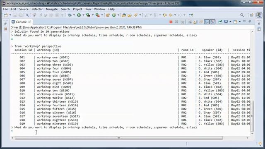Screen dimensions: 265x149
Task: Click the New Java Class icon
Action: tap(114, 15)
